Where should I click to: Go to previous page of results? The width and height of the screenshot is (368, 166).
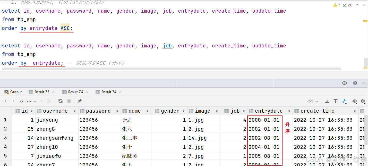pos(13,101)
